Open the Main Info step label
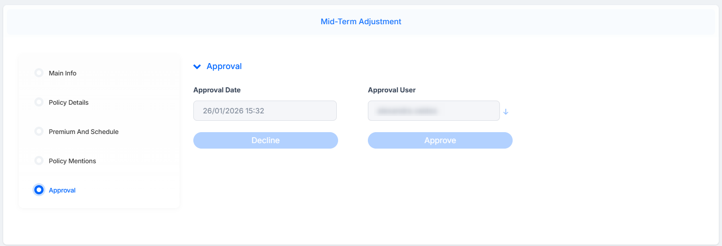722x246 pixels. coord(63,73)
